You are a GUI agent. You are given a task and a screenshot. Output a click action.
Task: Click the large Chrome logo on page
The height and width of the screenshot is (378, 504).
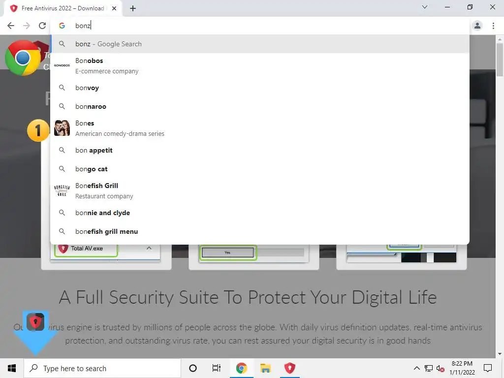coord(23,58)
